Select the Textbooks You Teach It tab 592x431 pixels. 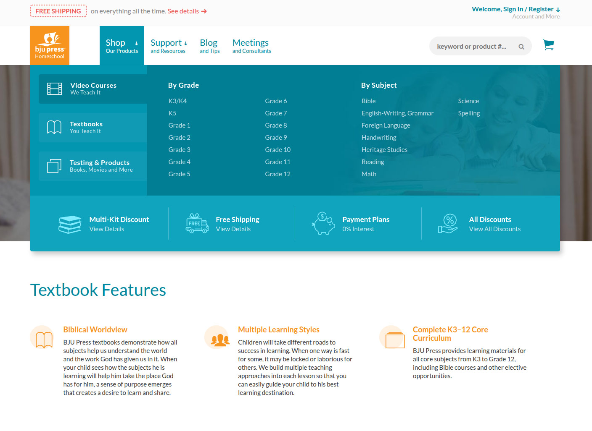(92, 128)
